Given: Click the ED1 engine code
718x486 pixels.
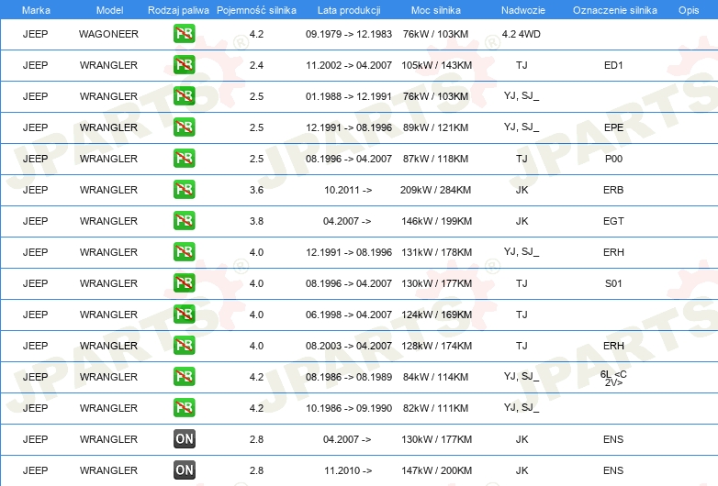Looking at the screenshot, I should click(x=613, y=65).
